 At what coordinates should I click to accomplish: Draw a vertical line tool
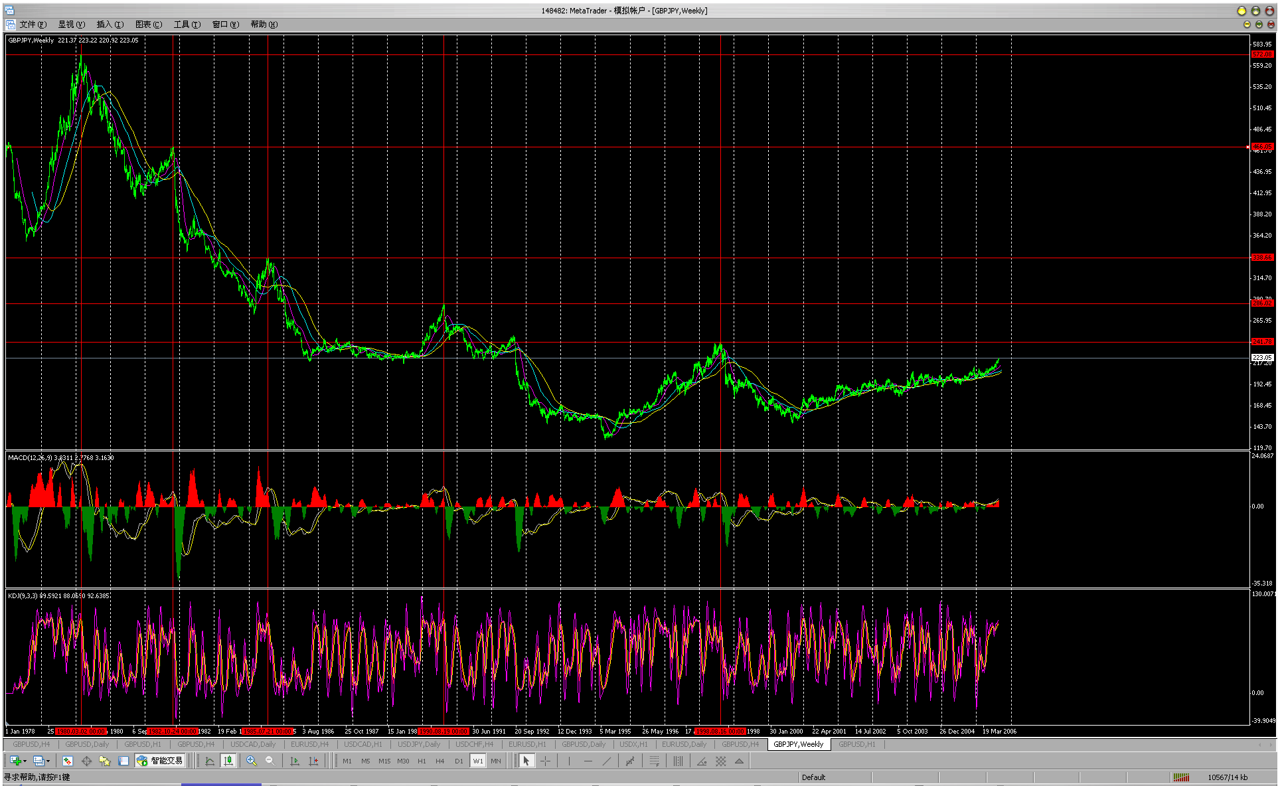coord(569,761)
